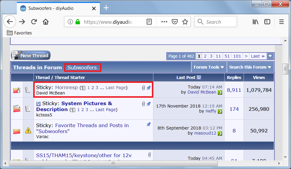
Task: Go to last post in Hornresp thread arrow
Action: [x=220, y=92]
